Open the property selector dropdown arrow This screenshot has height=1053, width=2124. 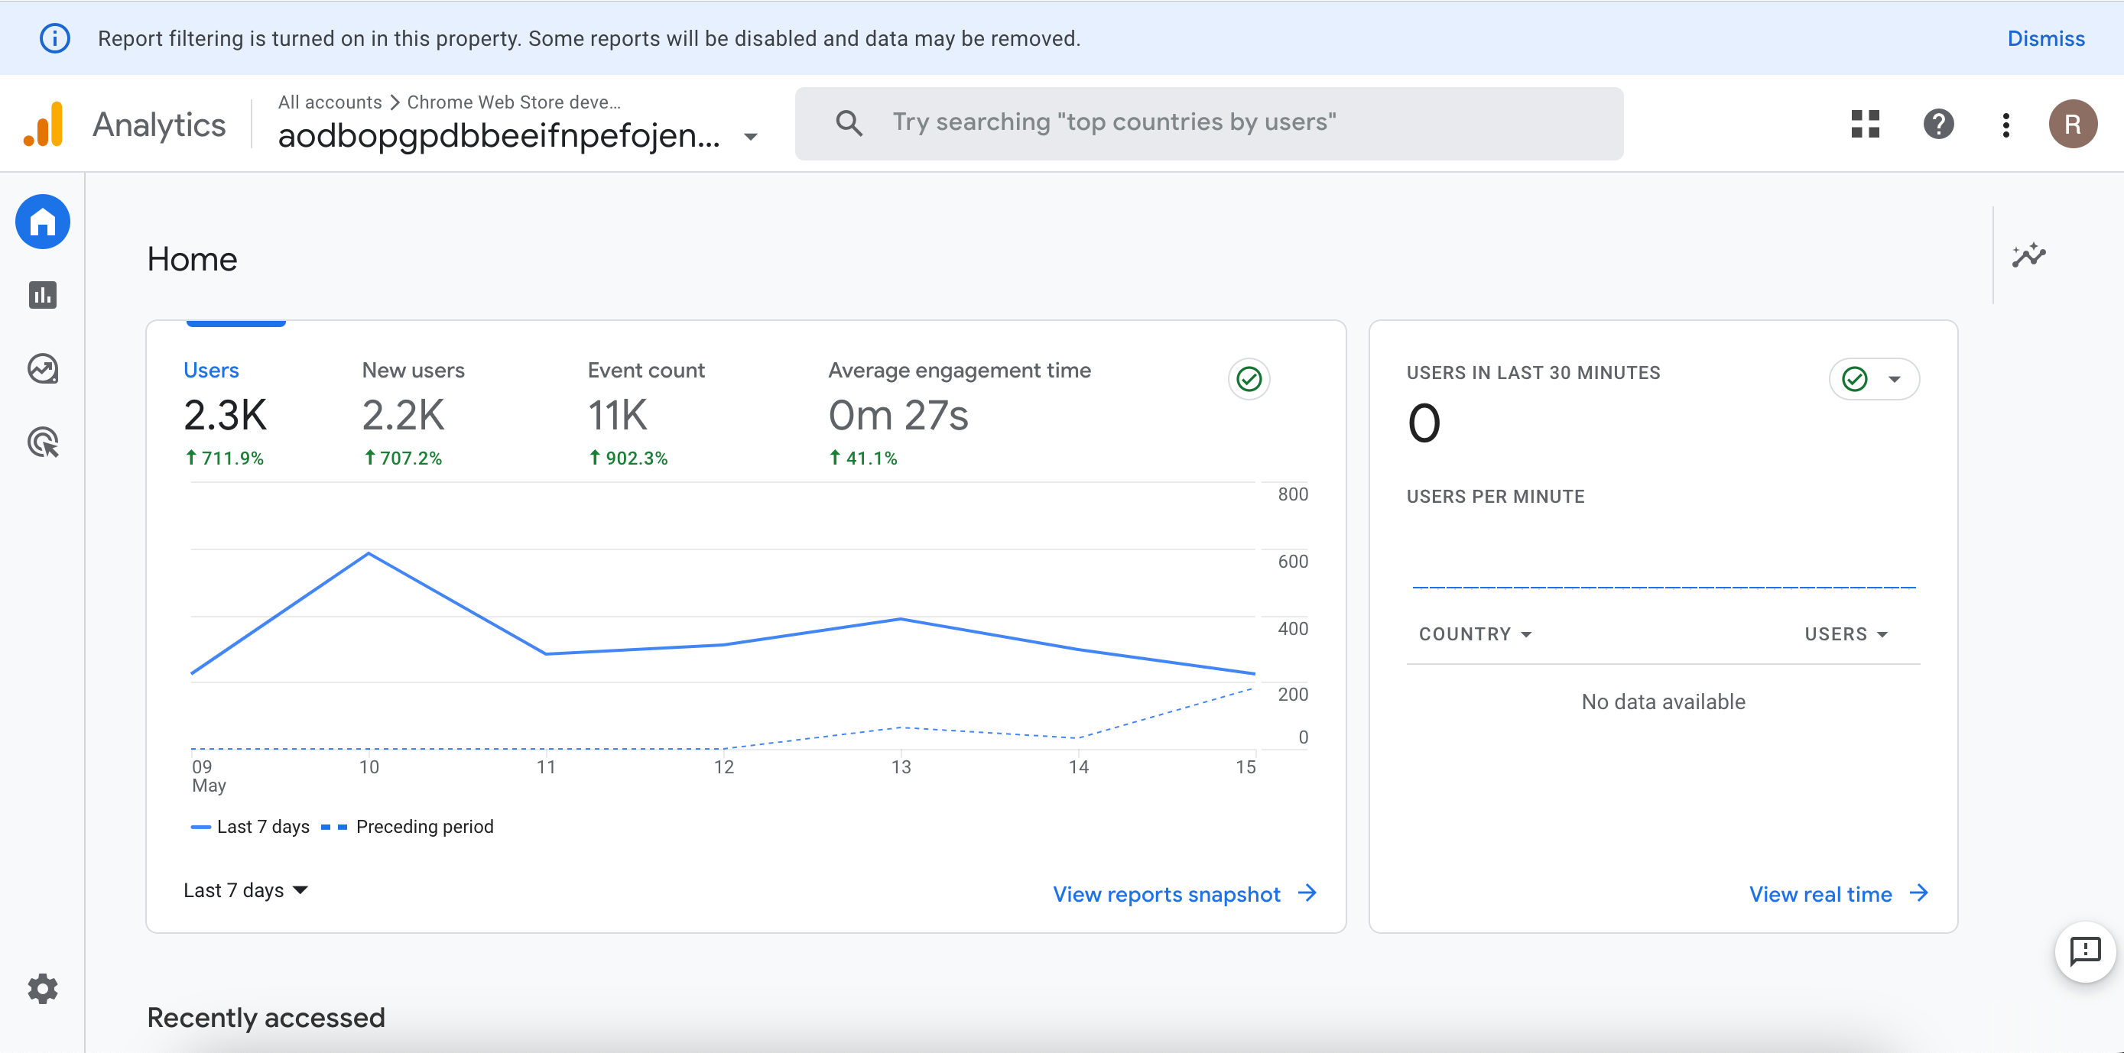(x=750, y=137)
